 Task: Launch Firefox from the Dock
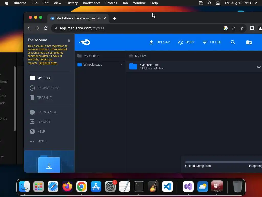(67, 186)
